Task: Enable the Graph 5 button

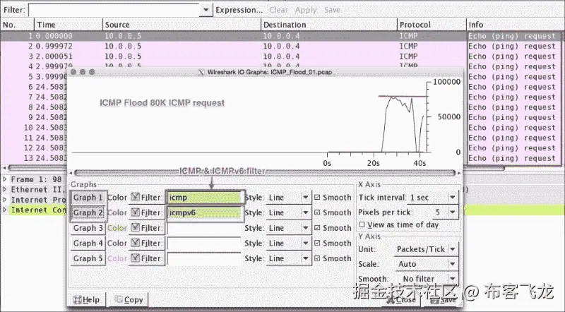Action: [x=88, y=258]
